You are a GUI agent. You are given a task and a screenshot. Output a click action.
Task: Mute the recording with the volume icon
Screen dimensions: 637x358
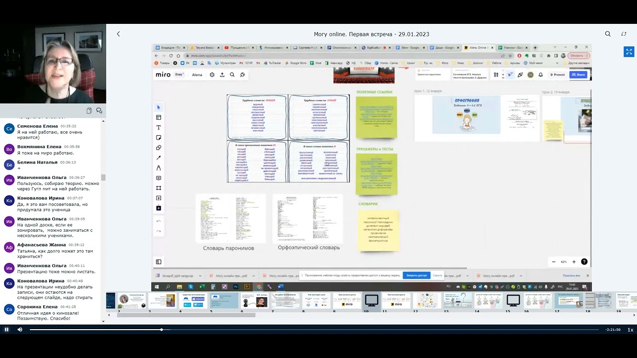[20, 330]
